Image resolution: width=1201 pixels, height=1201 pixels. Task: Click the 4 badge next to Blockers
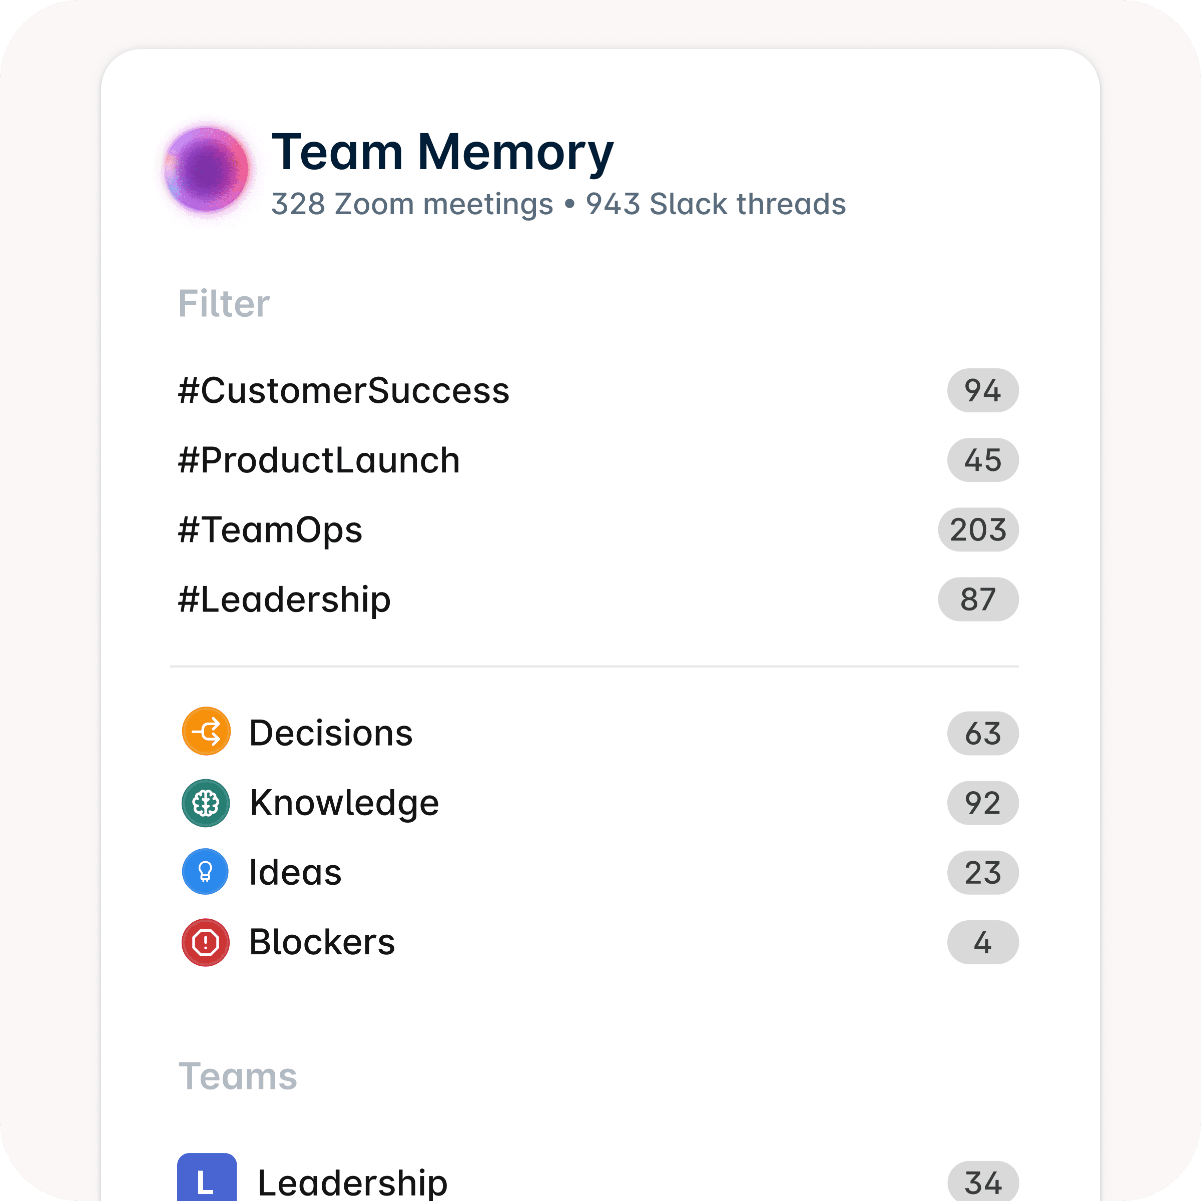coord(983,942)
